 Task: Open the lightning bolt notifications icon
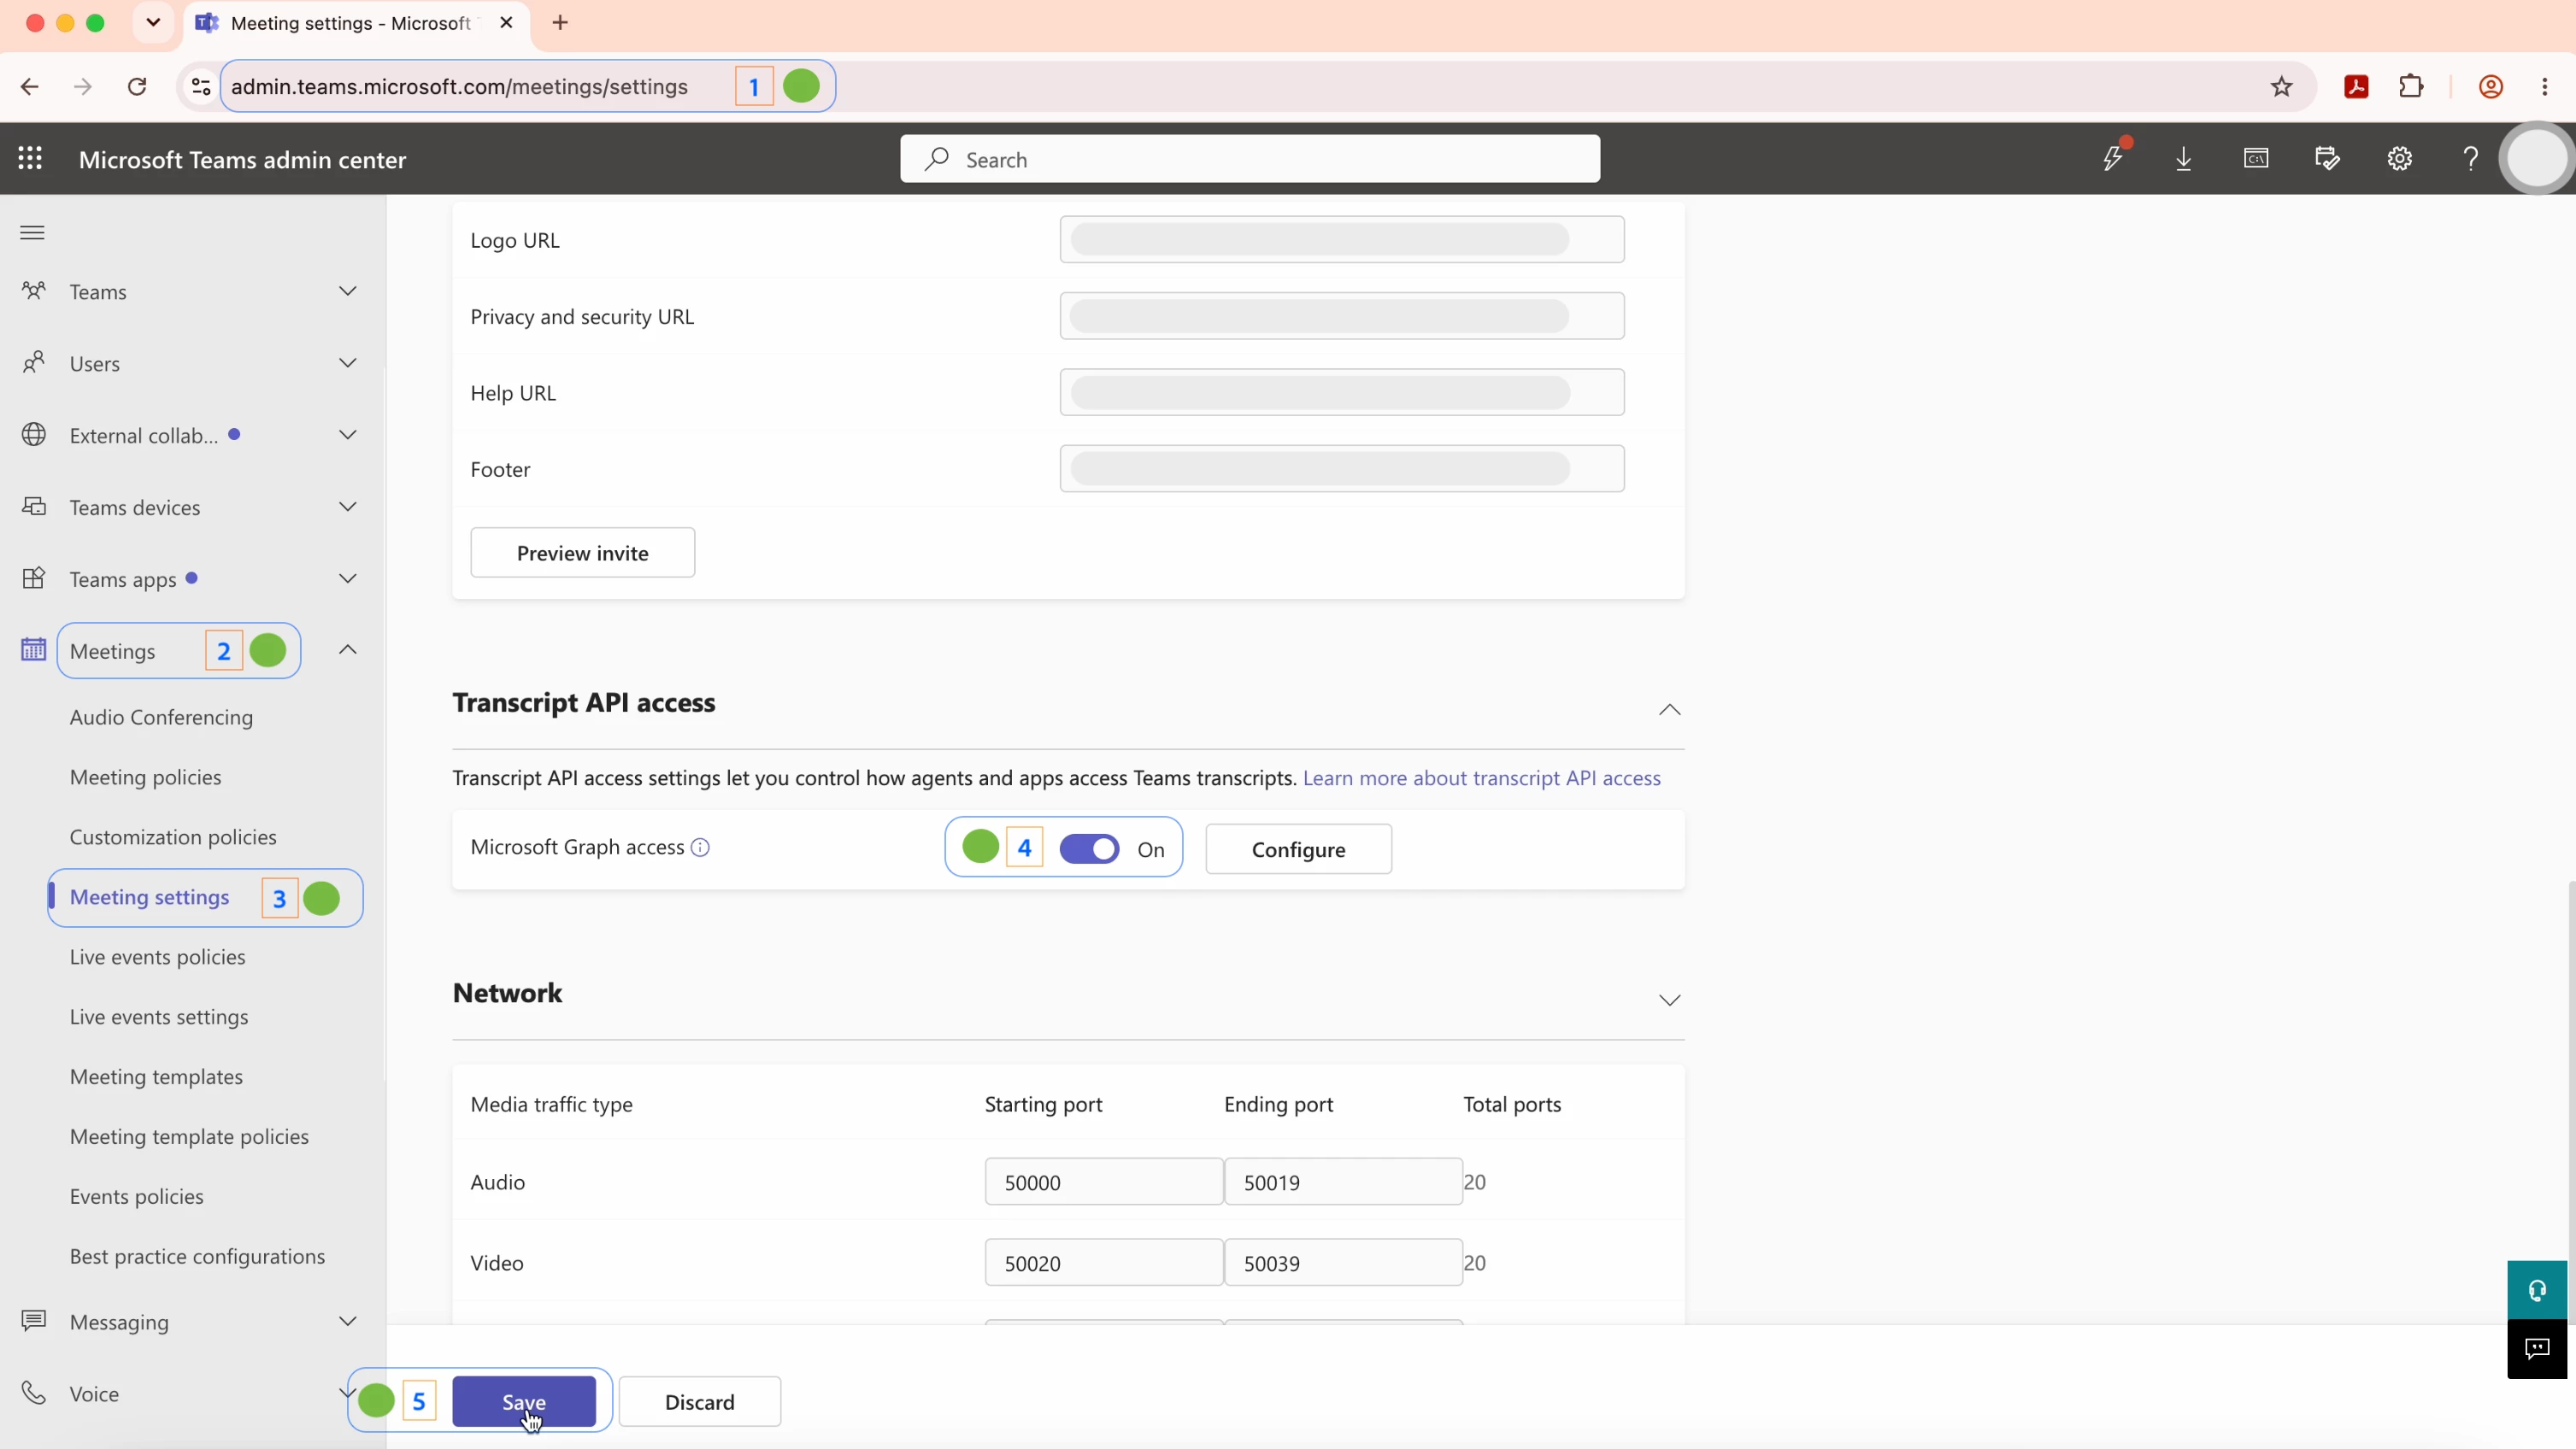pyautogui.click(x=2112, y=158)
